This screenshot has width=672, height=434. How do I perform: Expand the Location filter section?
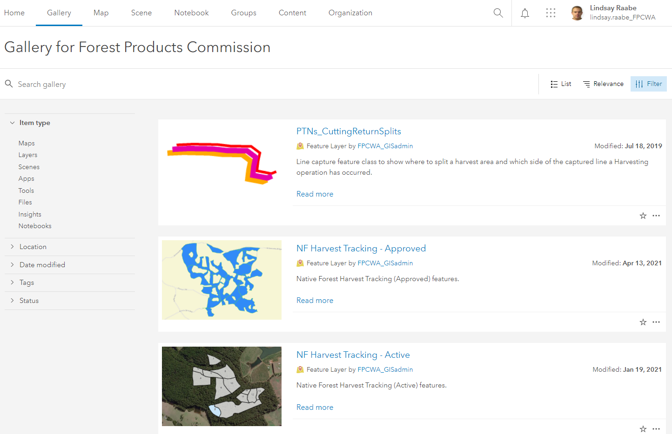(x=33, y=247)
